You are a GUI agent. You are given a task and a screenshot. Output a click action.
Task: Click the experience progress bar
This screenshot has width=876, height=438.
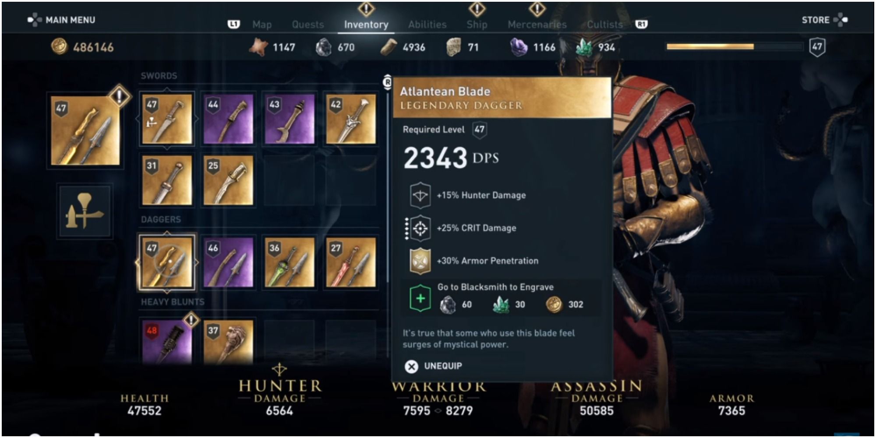735,46
